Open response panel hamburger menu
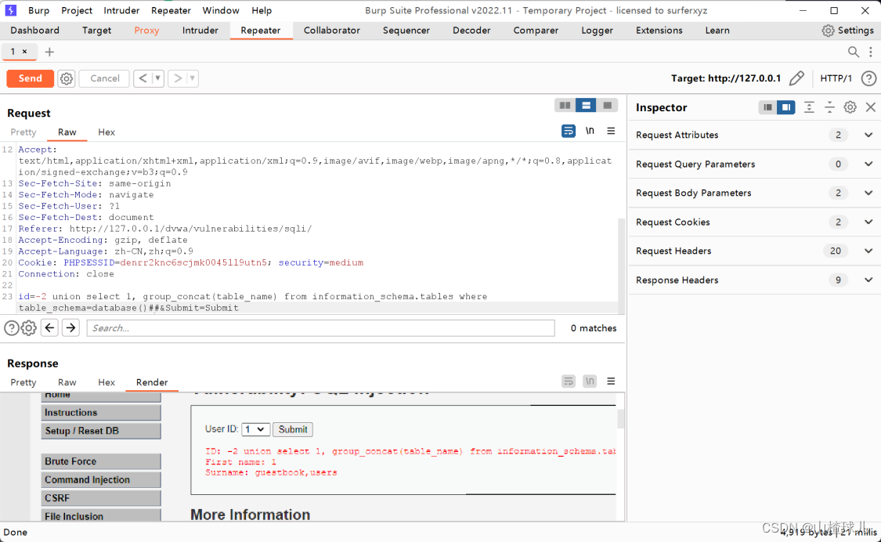The height and width of the screenshot is (542, 881). 611,381
